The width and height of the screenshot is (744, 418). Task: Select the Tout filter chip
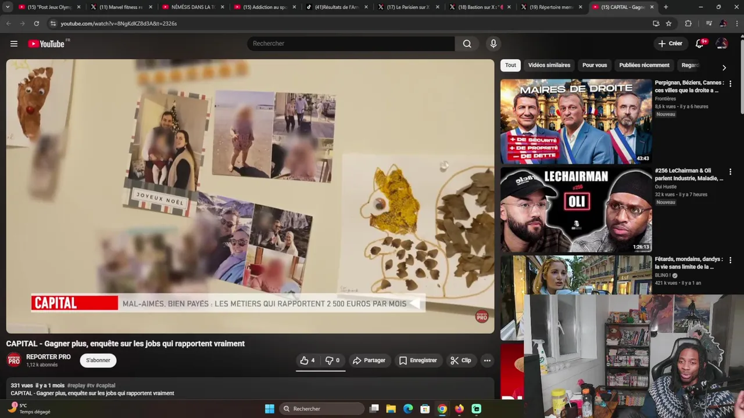(x=510, y=65)
